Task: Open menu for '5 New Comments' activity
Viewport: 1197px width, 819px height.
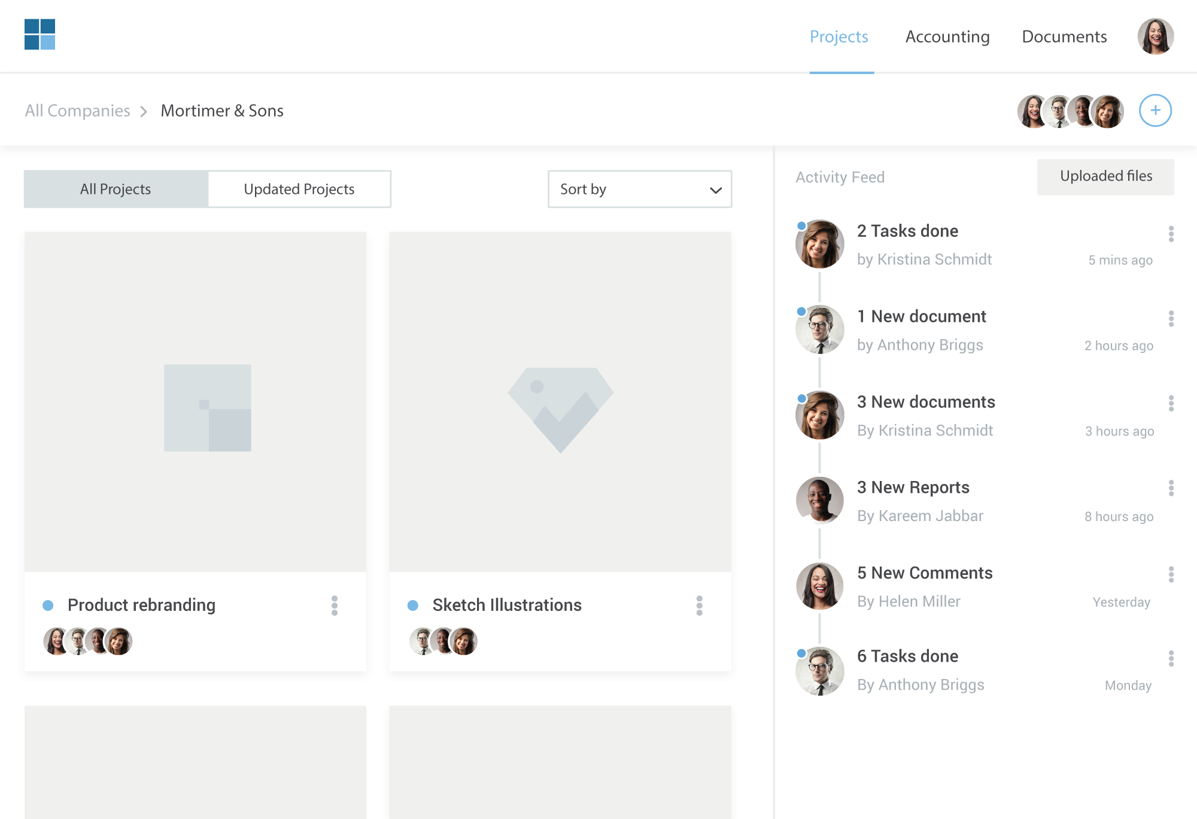Action: tap(1171, 574)
